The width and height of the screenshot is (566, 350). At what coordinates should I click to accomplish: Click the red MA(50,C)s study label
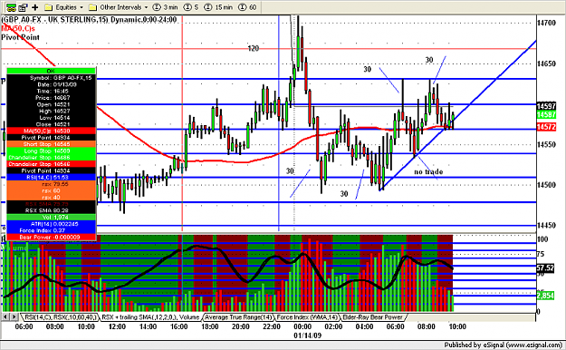coord(18,28)
